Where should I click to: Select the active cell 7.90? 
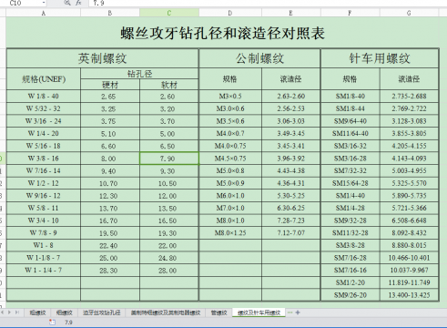coord(169,159)
